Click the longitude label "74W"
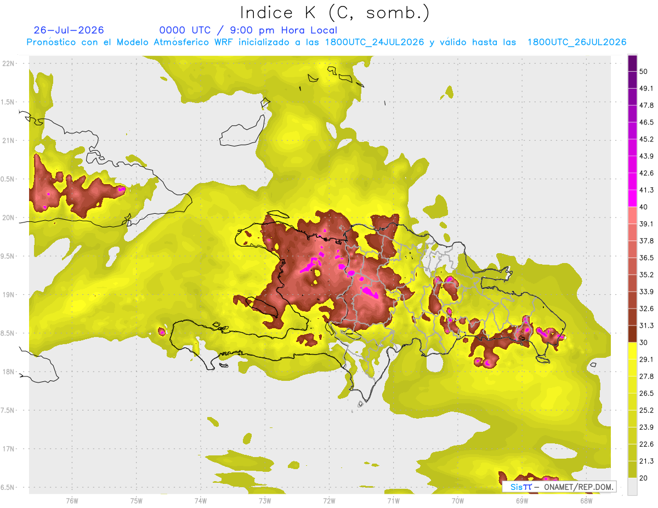Image resolution: width=658 pixels, height=508 pixels. [x=200, y=501]
